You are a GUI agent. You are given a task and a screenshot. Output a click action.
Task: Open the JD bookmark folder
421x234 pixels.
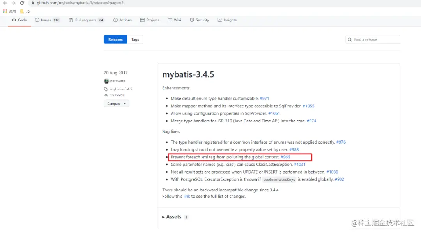tap(25, 11)
